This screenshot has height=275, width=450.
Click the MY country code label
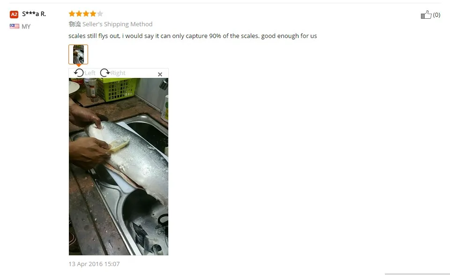pyautogui.click(x=26, y=26)
